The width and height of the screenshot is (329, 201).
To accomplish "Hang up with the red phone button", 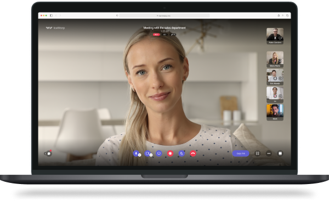I will point(193,153).
